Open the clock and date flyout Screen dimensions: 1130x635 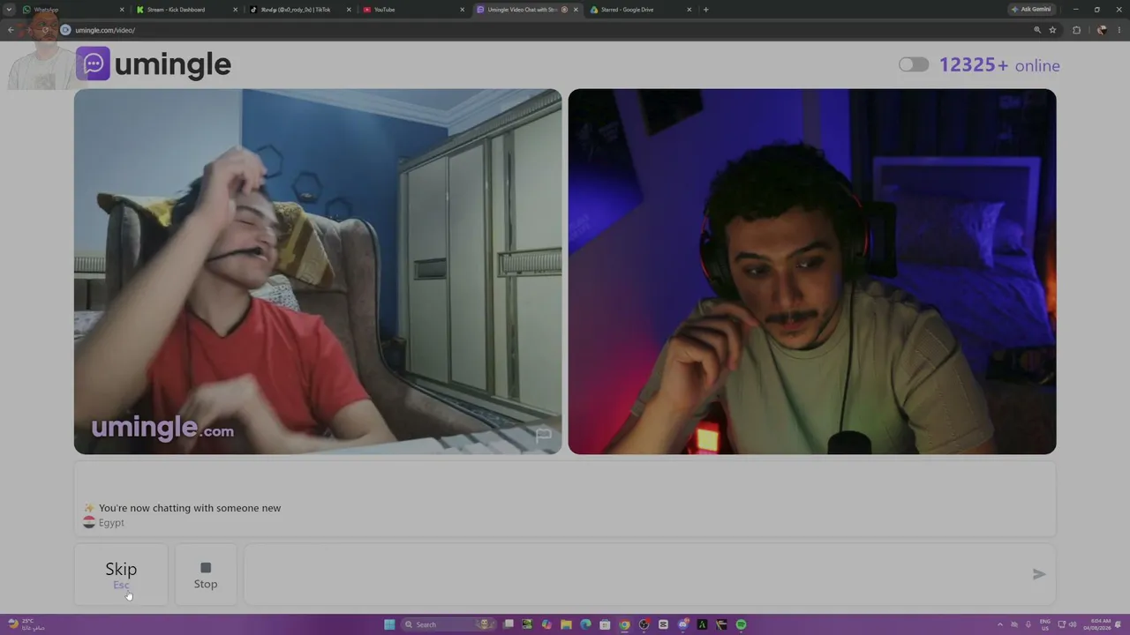pos(1097,624)
